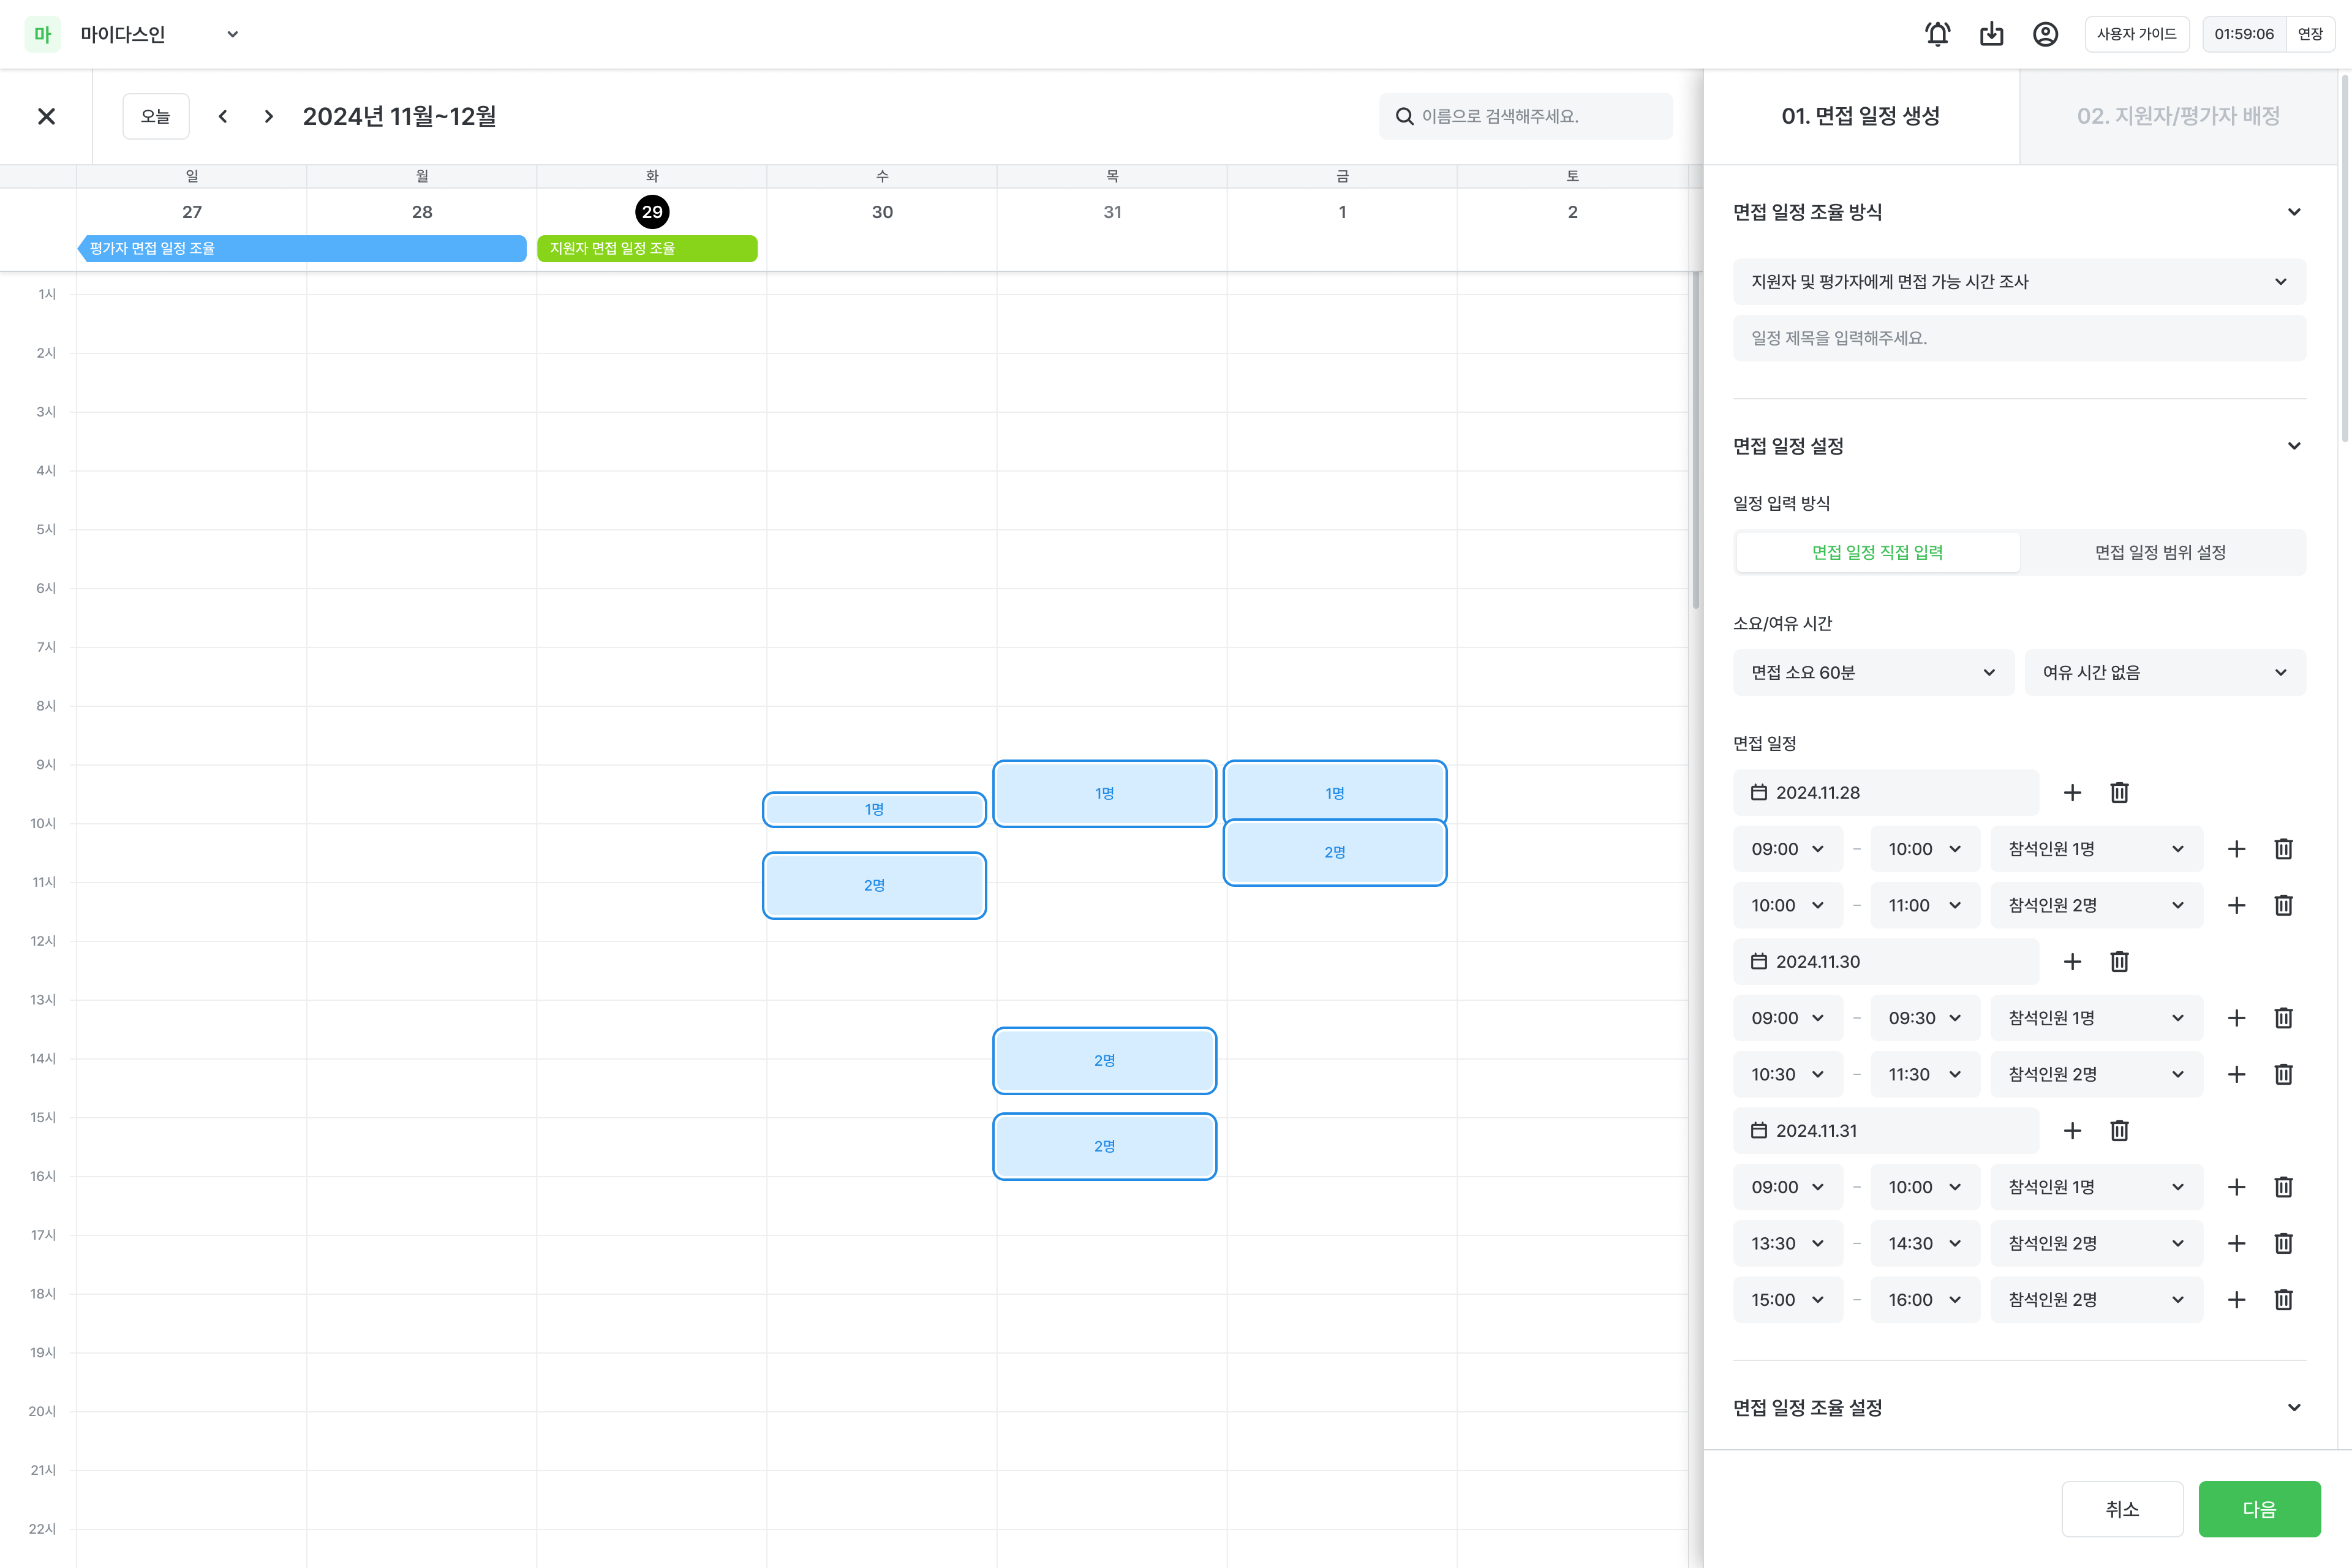Collapse the 면접 일정 조율 방식 section
Viewport: 2352px width, 1568px height.
[x=2294, y=212]
